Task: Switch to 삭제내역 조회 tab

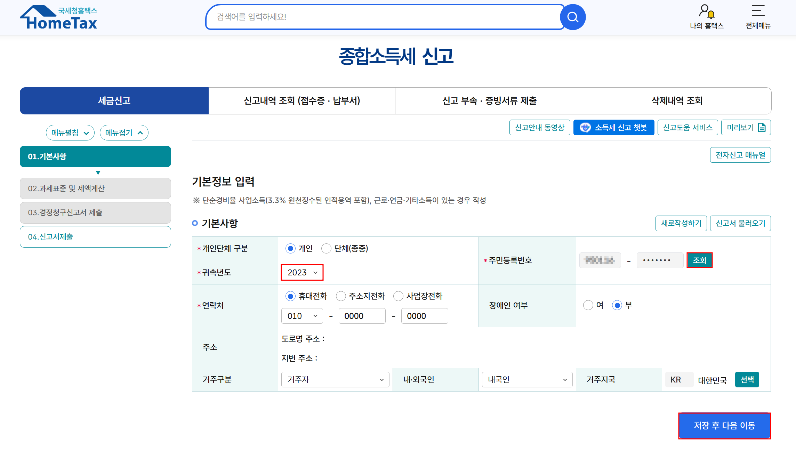Action: [x=677, y=101]
